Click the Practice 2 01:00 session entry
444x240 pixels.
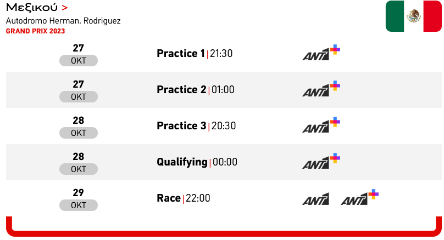coord(196,89)
